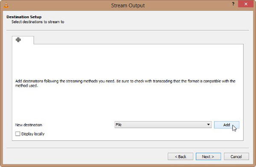Click the Destination Setup heading
256x167 pixels.
pos(24,17)
